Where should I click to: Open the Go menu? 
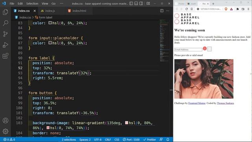tap(54, 4)
